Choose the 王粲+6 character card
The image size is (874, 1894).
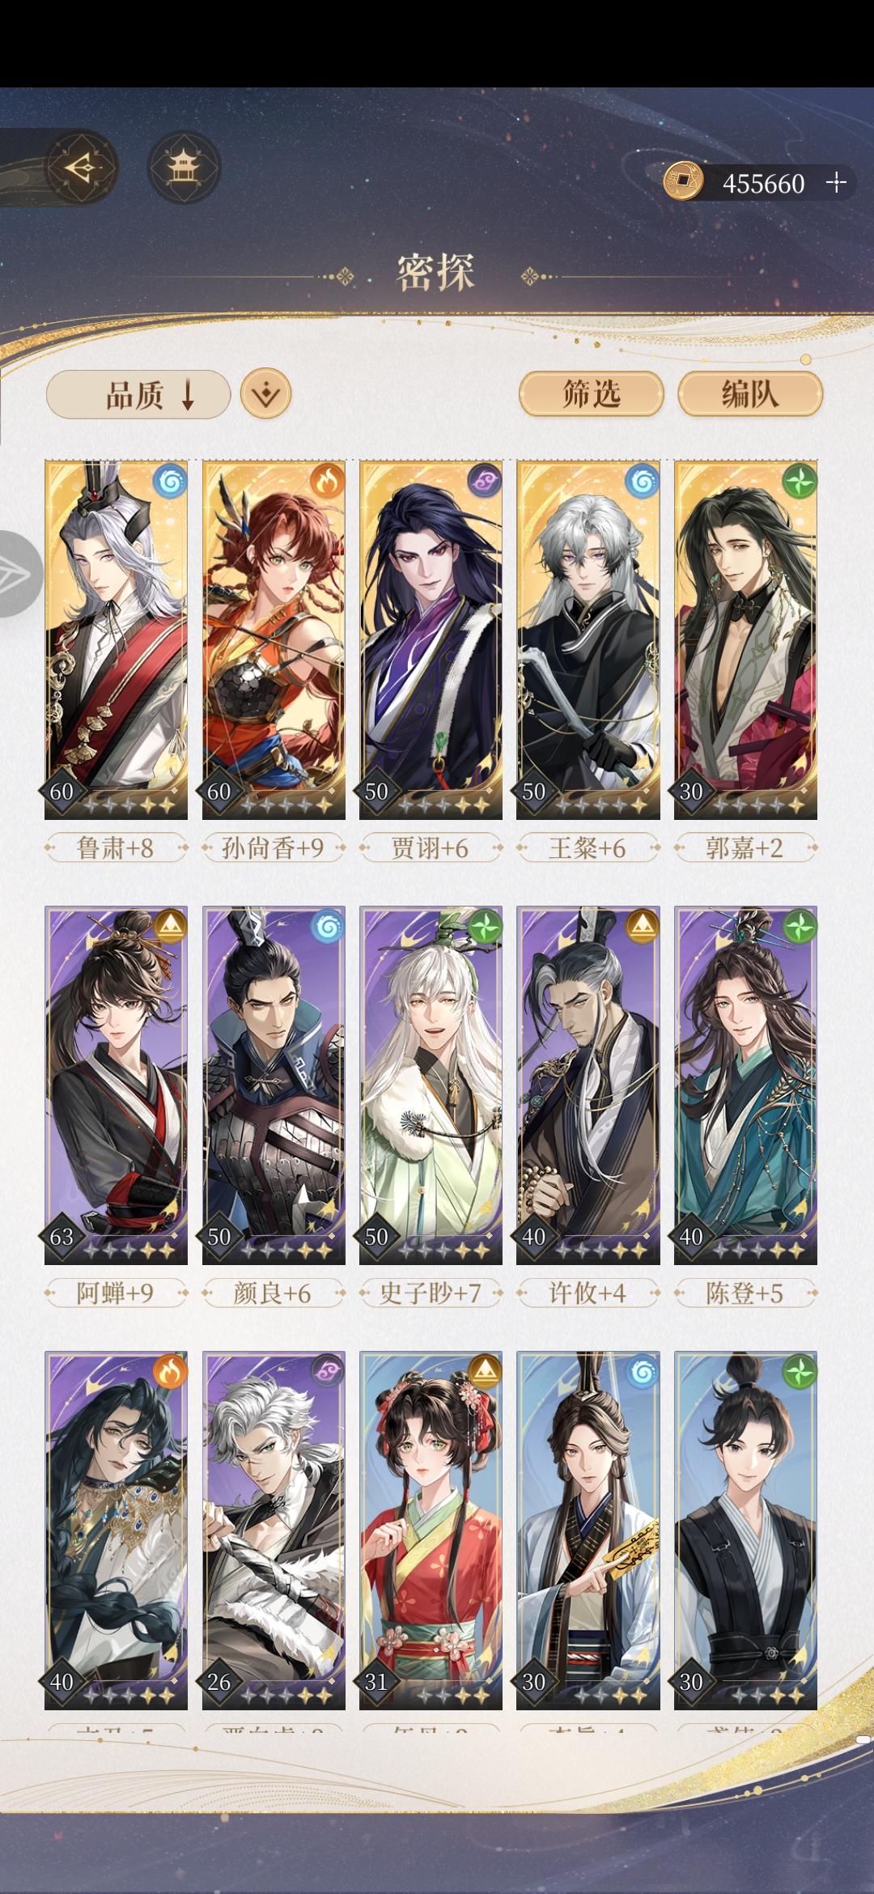[588, 640]
